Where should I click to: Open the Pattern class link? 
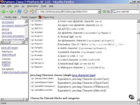click(6, 65)
